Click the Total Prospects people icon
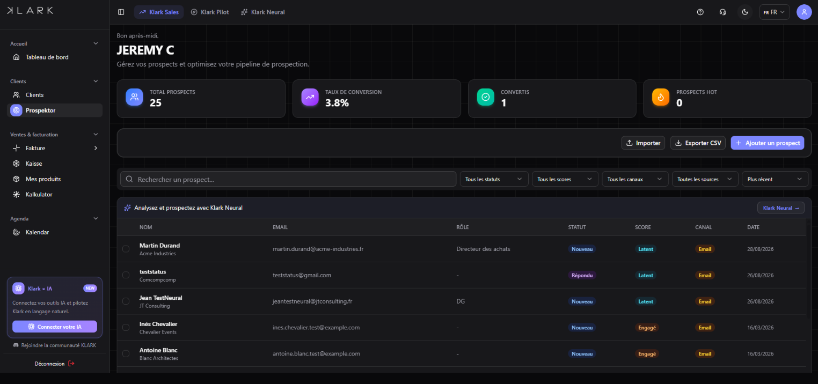The image size is (818, 384). point(134,97)
